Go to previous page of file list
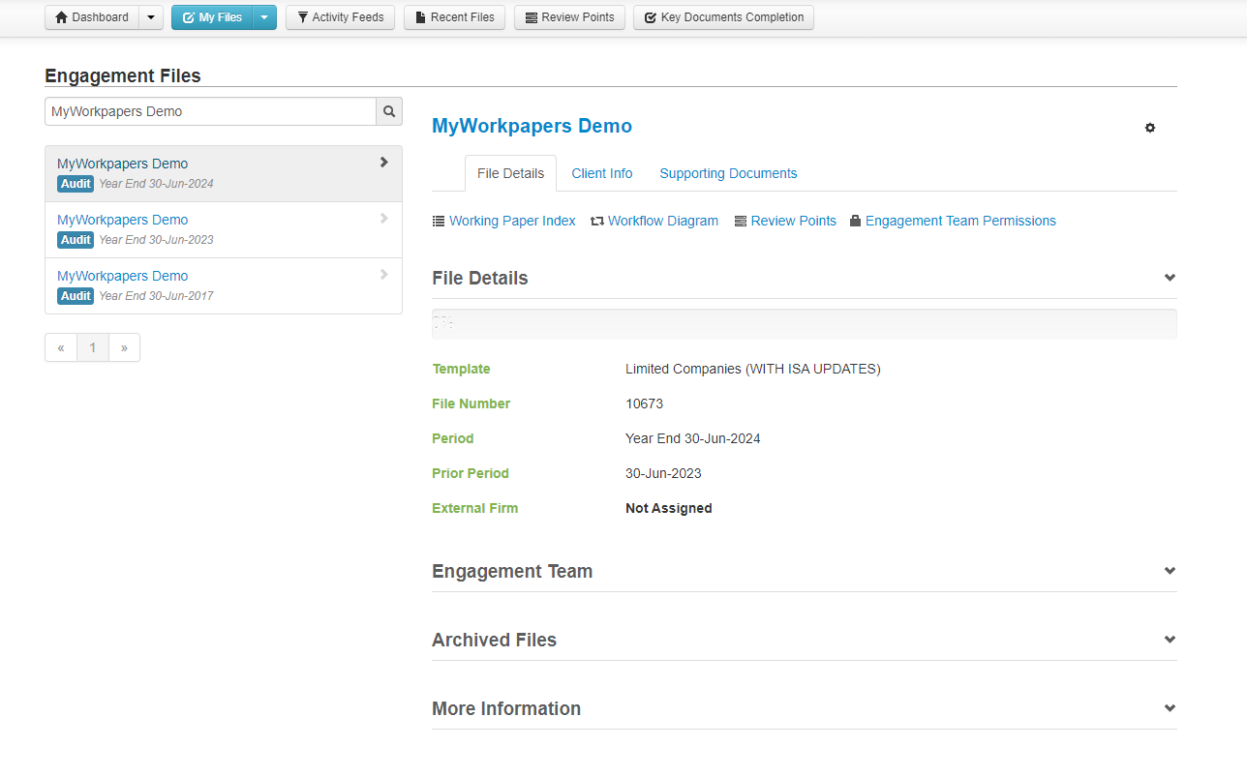Screen dimensions: 1247x777 [x=61, y=347]
